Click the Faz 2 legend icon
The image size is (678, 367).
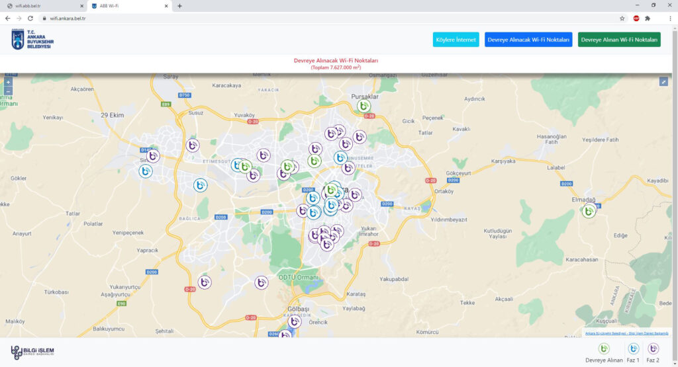(x=654, y=348)
